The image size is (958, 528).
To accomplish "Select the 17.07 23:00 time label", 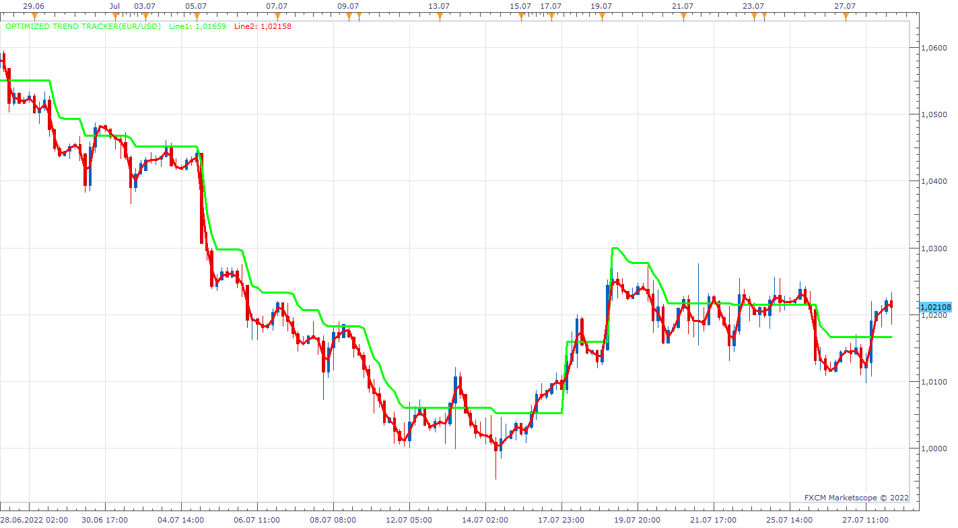I will click(x=561, y=520).
